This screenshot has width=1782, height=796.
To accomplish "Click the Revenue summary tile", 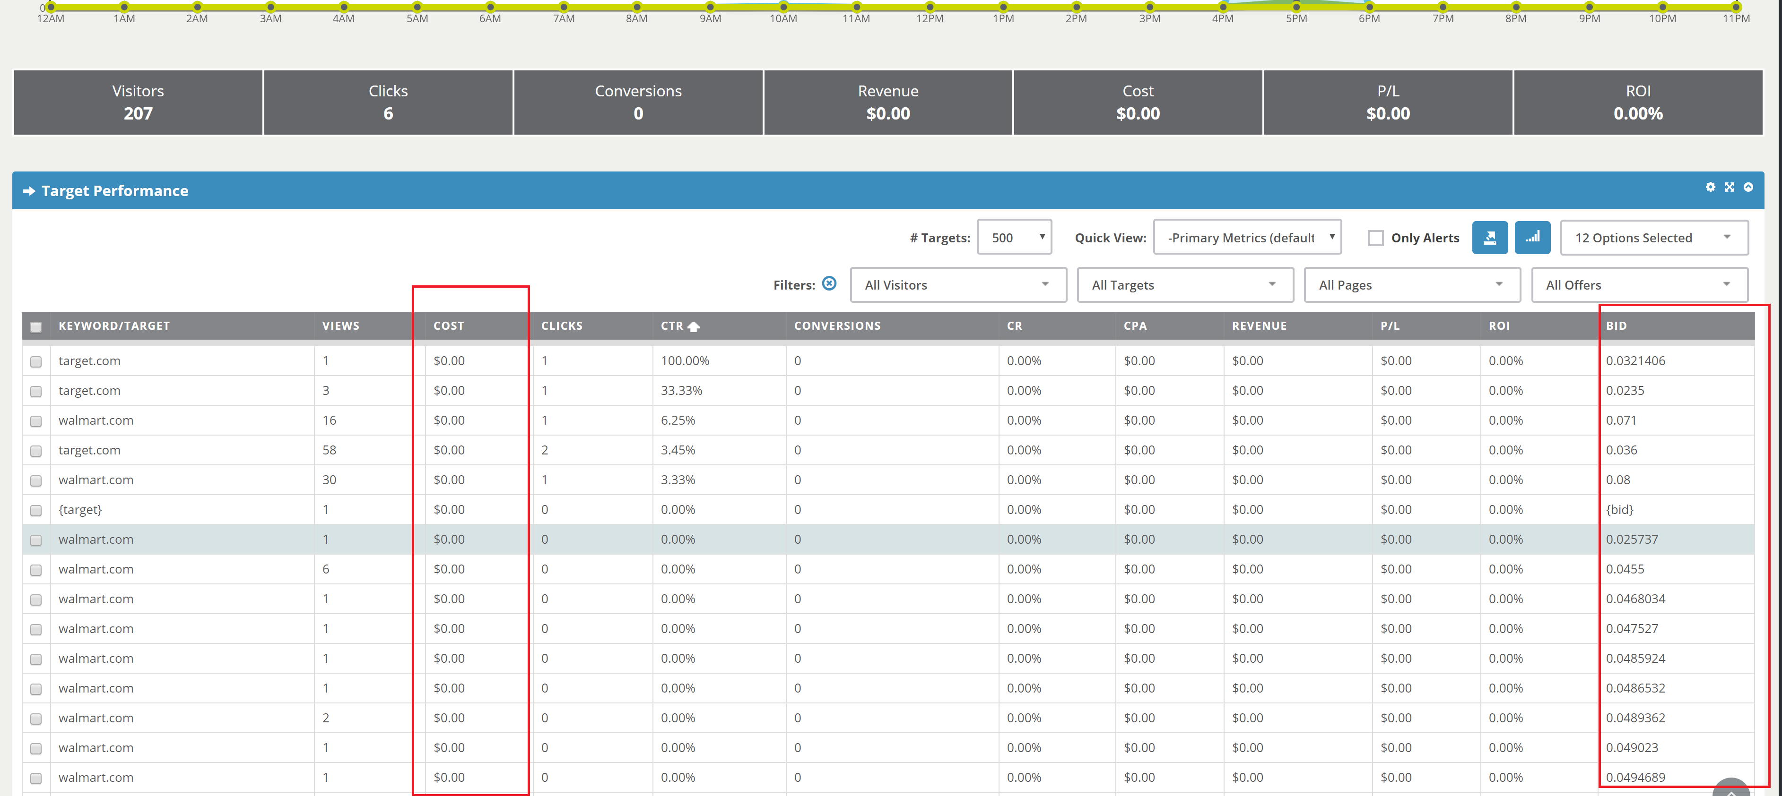I will (888, 102).
